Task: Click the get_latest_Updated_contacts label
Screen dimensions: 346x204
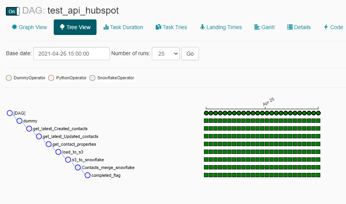Action: click(x=70, y=137)
